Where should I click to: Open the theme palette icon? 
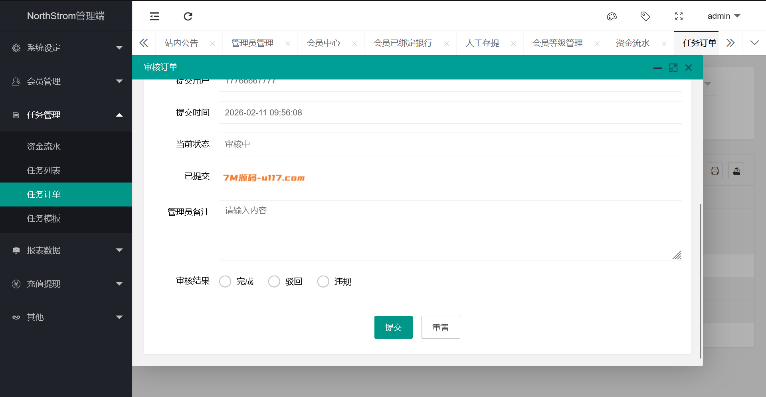pos(612,16)
